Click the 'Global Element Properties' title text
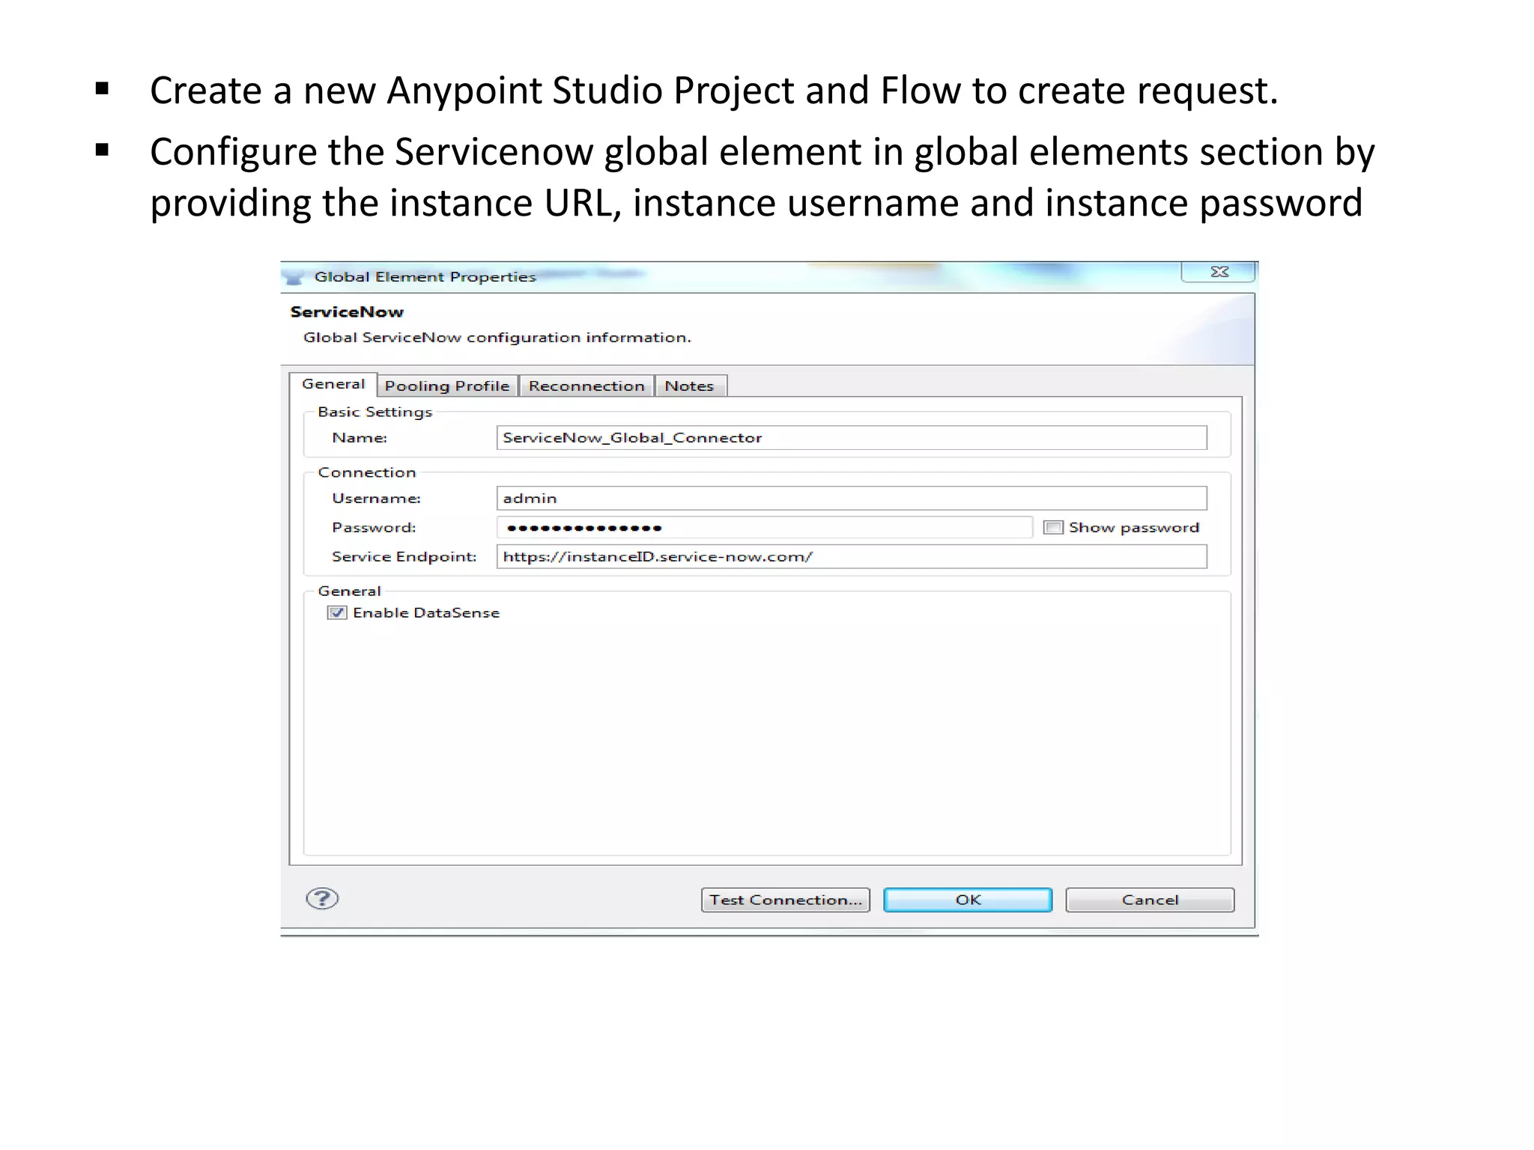This screenshot has width=1534, height=1150. pos(425,277)
